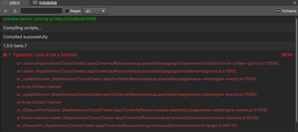The height and width of the screenshot is (132, 298).
Task: Collapse the TypeError stack trace
Action: (x=10, y=55)
